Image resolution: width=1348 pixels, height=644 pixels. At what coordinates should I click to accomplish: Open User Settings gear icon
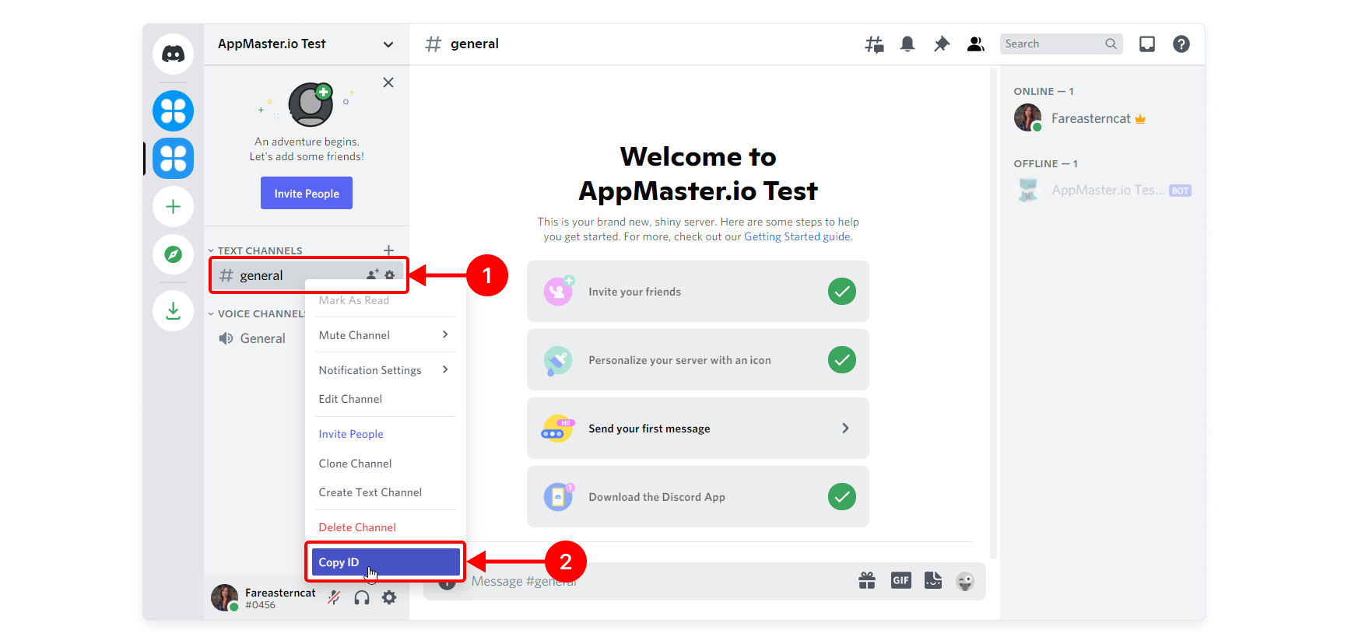click(x=389, y=597)
